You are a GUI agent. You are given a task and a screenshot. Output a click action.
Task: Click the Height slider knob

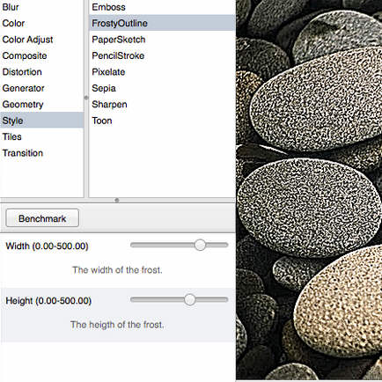pyautogui.click(x=190, y=299)
